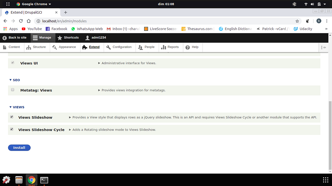Screen dimensions: 332x186
Task: Expand the Views Slideshow Cycle description
Action: [70, 130]
